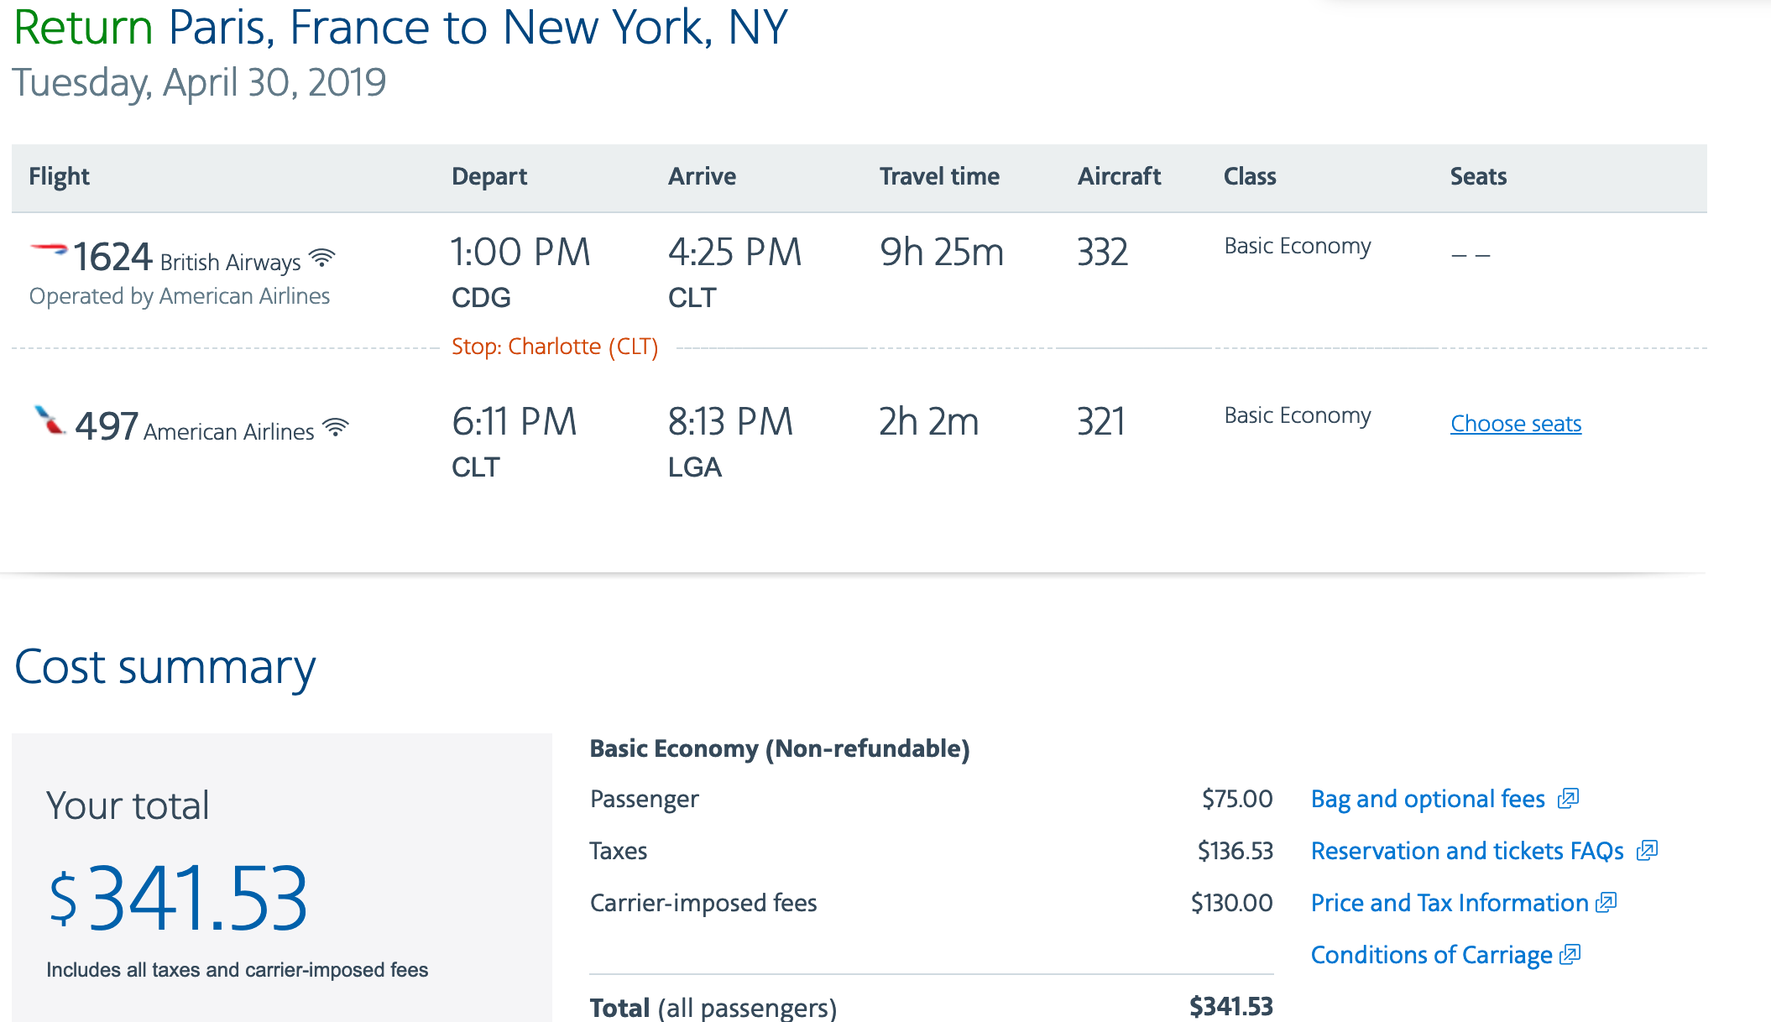1771x1022 pixels.
Task: Click external-link icon next to Price and Tax Information
Action: (1606, 902)
